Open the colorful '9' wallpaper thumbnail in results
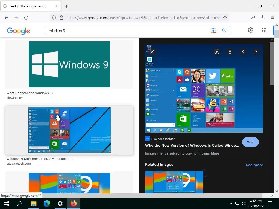 point(69,183)
